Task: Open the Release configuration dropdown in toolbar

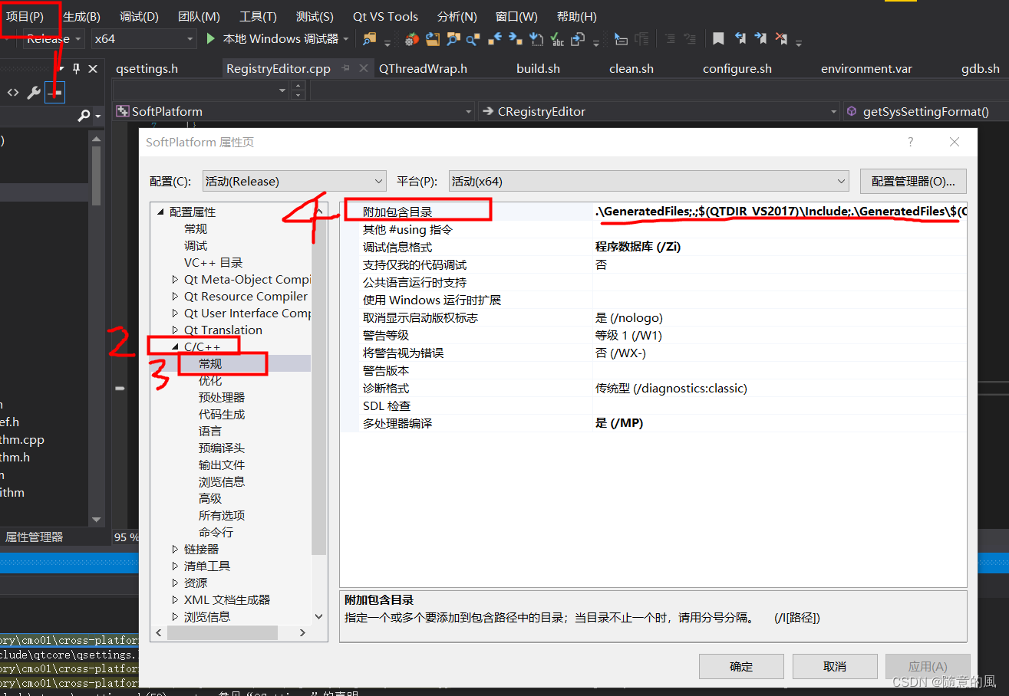Action: [x=54, y=38]
